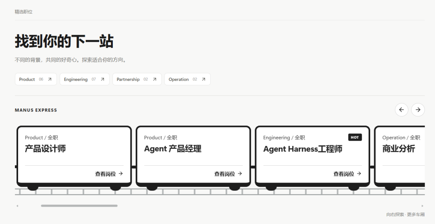
Task: Filter jobs by Product category
Action: click(x=36, y=79)
